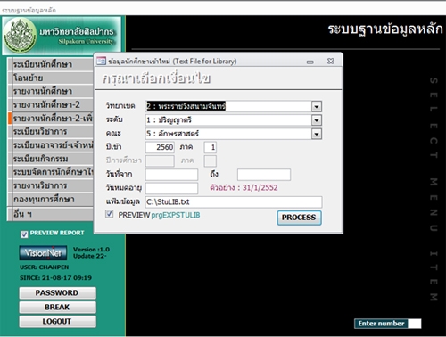
Task: Click the Silpakorn University logo emblem
Action: pyautogui.click(x=20, y=35)
